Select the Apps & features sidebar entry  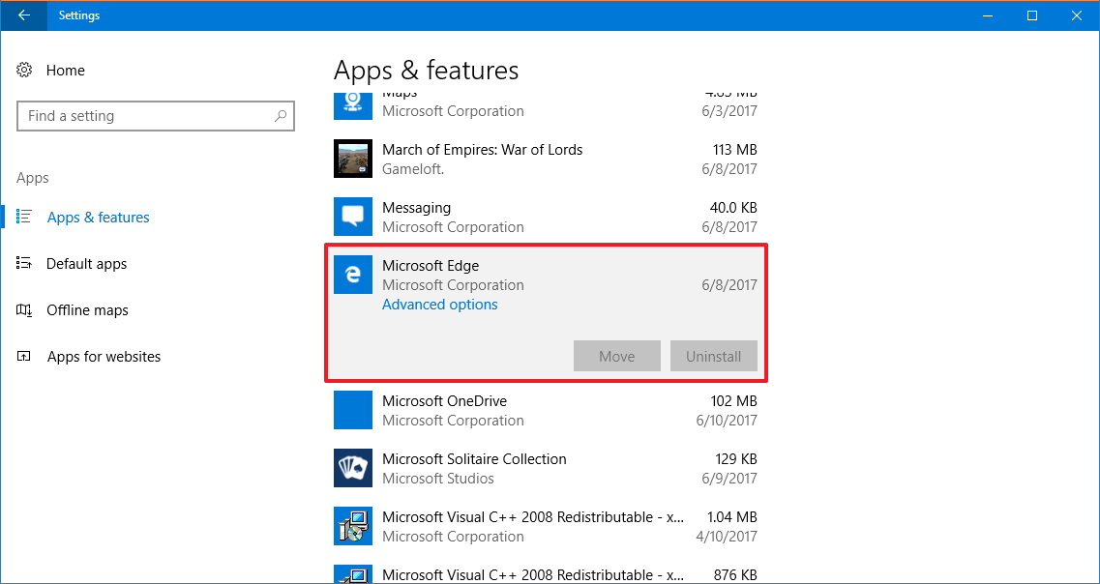click(x=98, y=217)
